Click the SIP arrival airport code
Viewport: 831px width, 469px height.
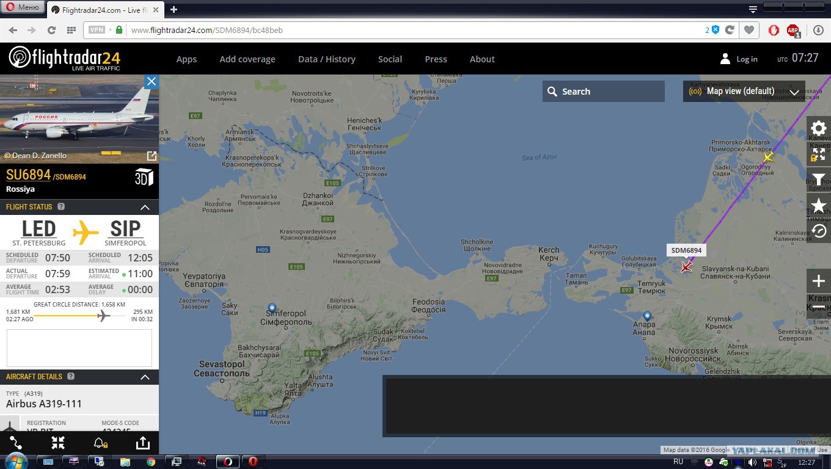(x=125, y=229)
